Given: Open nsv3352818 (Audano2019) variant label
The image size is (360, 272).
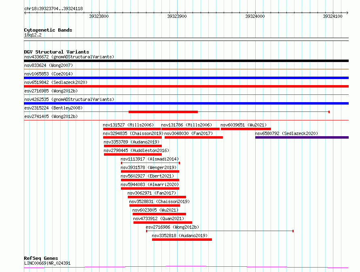Looking at the screenshot, I should click(180, 236).
